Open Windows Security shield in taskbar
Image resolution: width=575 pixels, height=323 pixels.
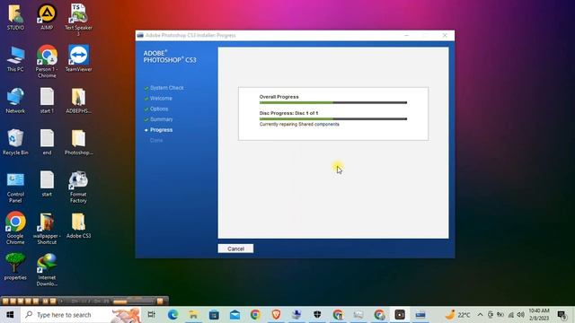point(317,315)
